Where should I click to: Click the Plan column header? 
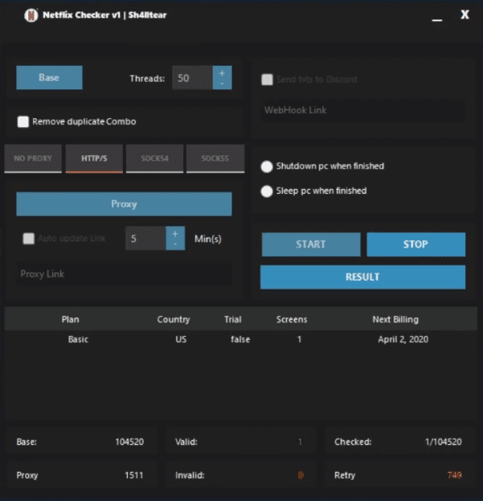(70, 319)
